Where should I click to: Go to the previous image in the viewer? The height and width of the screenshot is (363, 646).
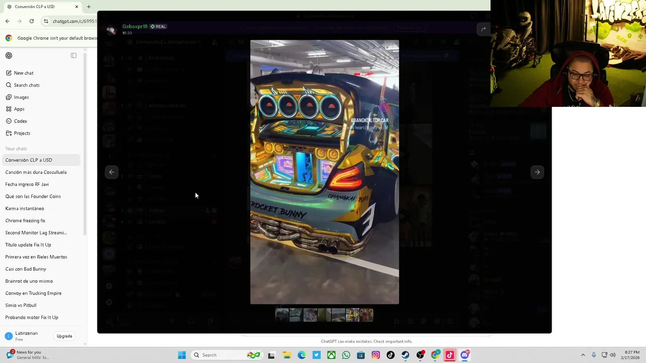pyautogui.click(x=112, y=172)
